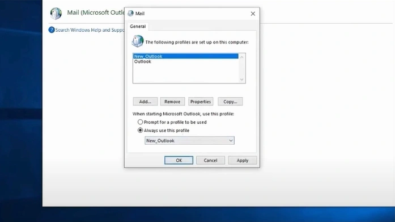Click the Mail (Microsoft Outlook) control panel icon

pos(56,14)
